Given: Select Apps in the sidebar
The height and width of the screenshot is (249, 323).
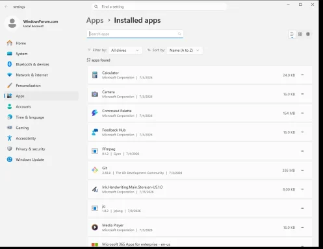Looking at the screenshot, I should tap(41, 96).
